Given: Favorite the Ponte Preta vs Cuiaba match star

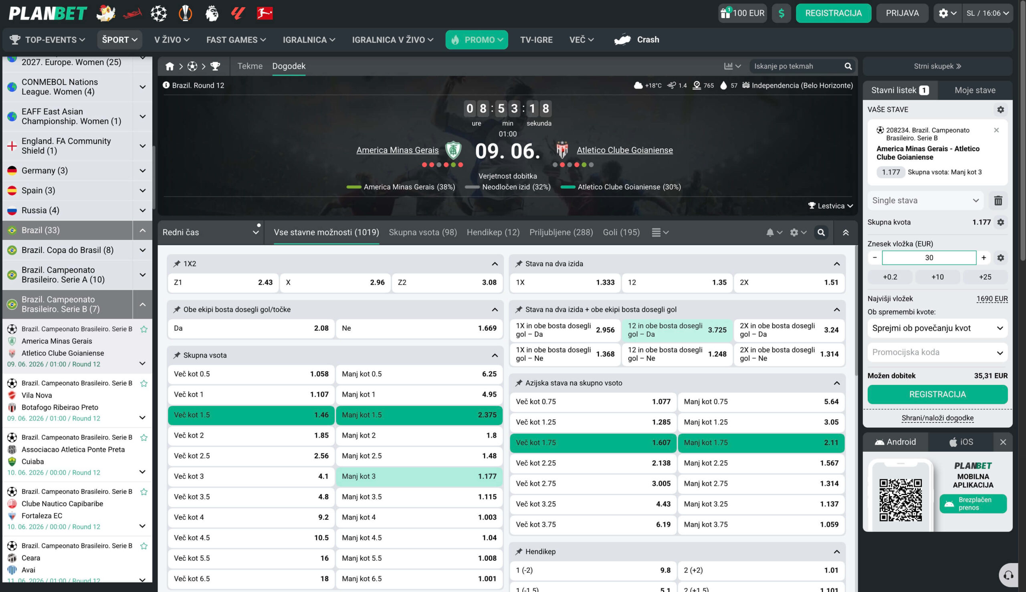Looking at the screenshot, I should (x=144, y=438).
